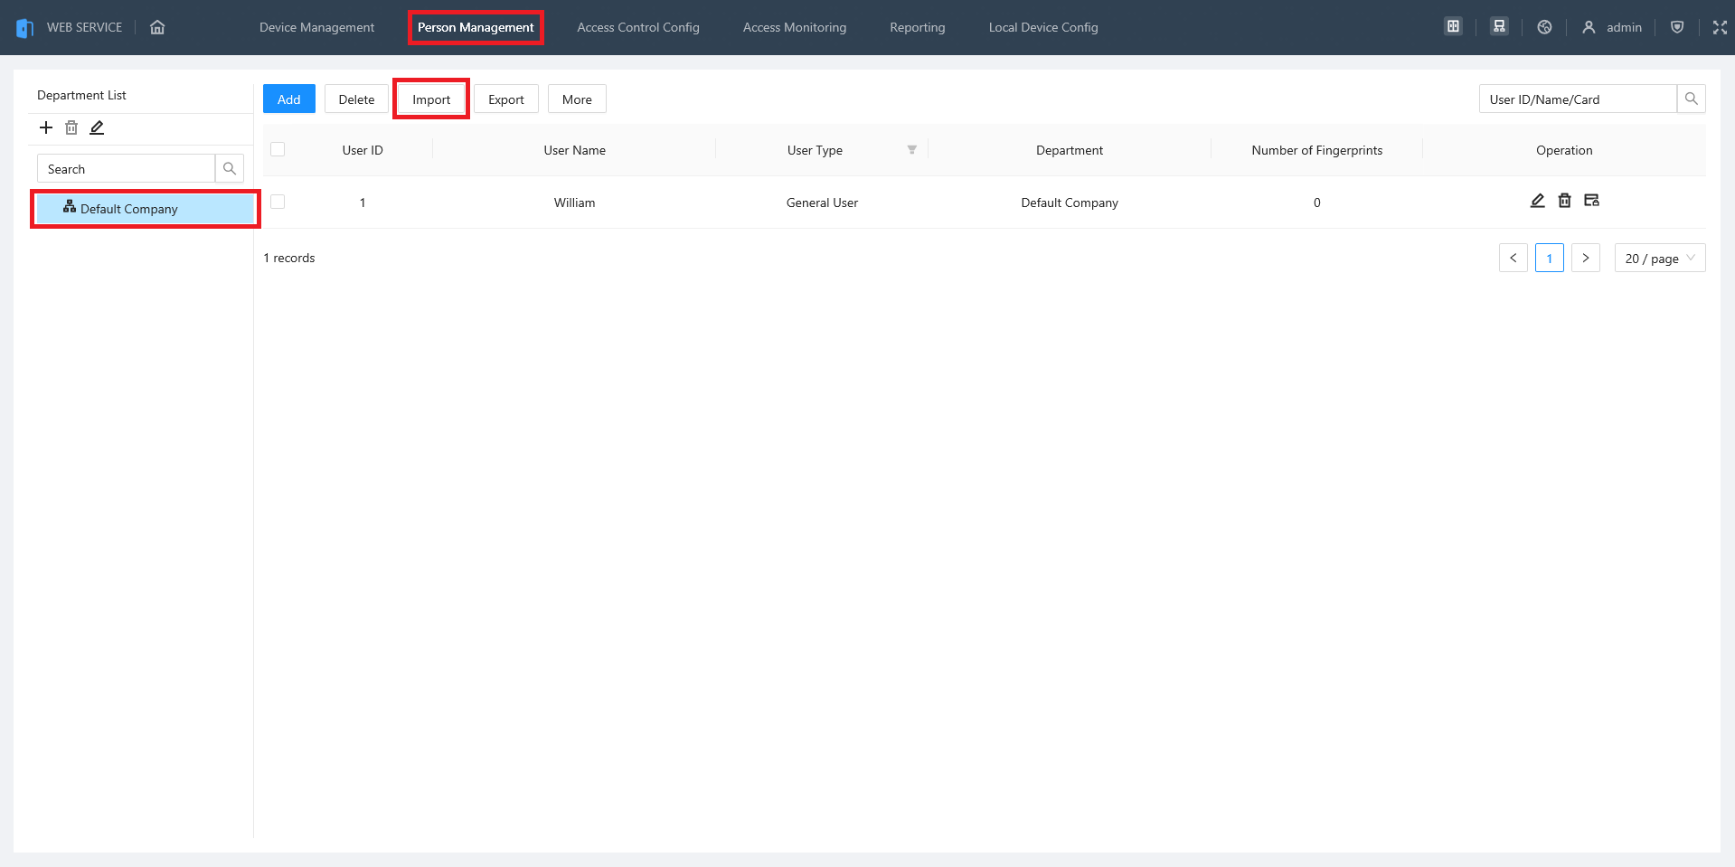The image size is (1735, 867).
Task: Open the globe language icon
Action: click(1544, 27)
